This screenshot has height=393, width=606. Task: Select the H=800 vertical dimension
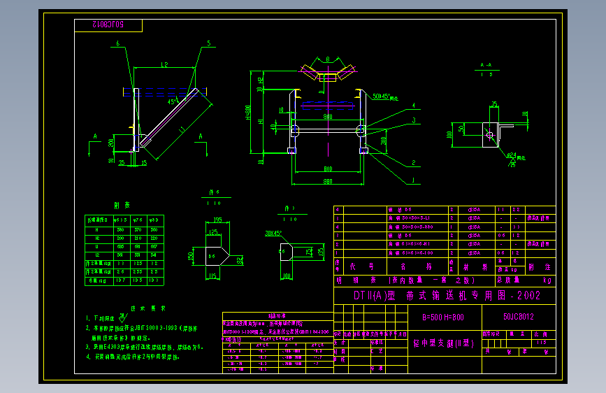click(x=248, y=112)
